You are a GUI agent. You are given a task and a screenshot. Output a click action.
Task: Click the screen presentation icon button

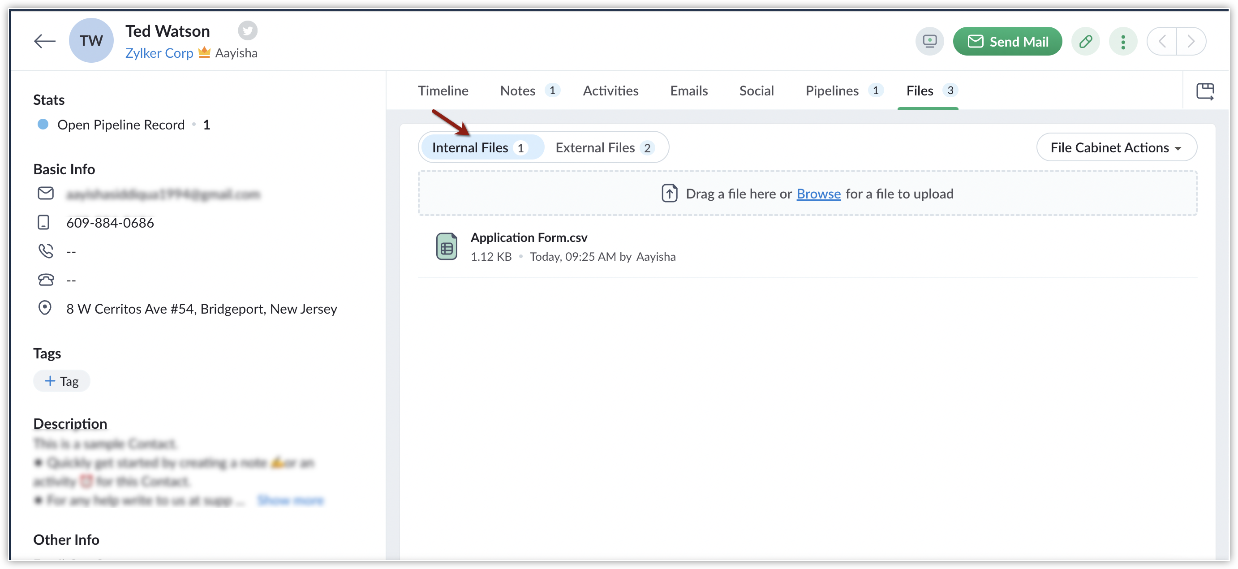pyautogui.click(x=929, y=41)
